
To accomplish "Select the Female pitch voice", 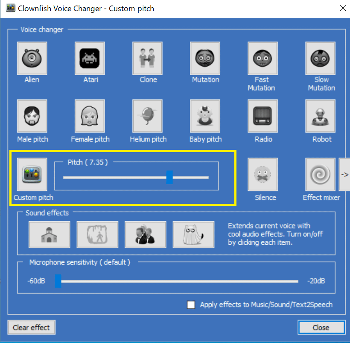I will 90,116.
